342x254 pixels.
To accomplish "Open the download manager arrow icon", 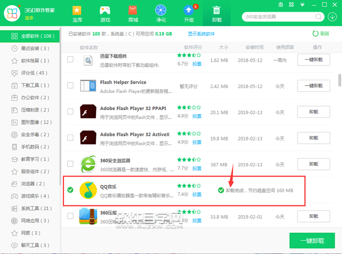I will click(x=332, y=17).
